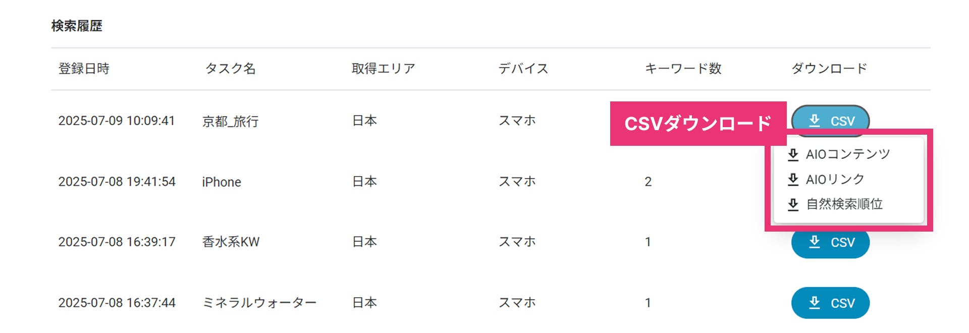This screenshot has width=969, height=333.
Task: Click download icon beside 自然検索順位
Action: (x=793, y=204)
